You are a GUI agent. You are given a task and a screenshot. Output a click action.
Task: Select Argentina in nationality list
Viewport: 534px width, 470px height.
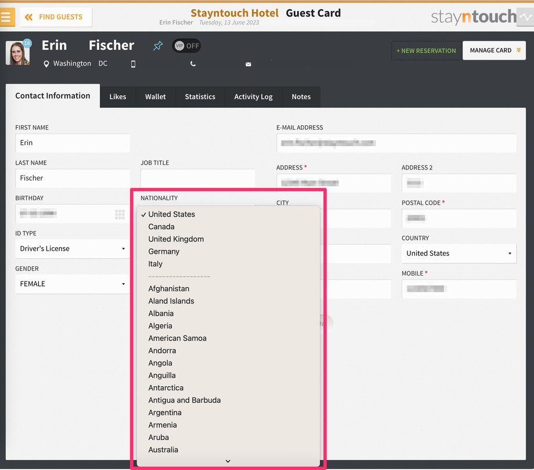pyautogui.click(x=228, y=413)
